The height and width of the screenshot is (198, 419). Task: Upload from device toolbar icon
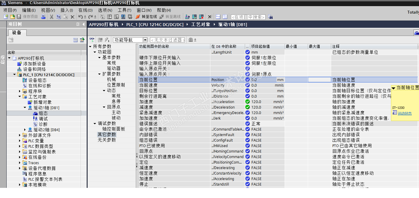click(x=116, y=17)
